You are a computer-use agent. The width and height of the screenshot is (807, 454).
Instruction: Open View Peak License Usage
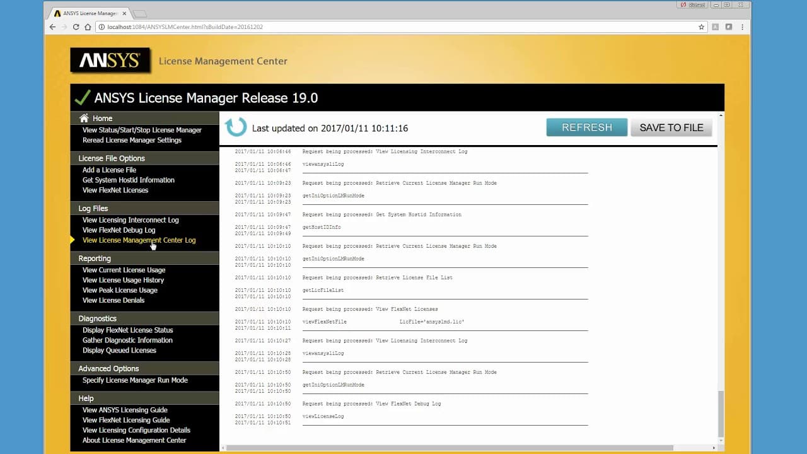[x=120, y=290]
